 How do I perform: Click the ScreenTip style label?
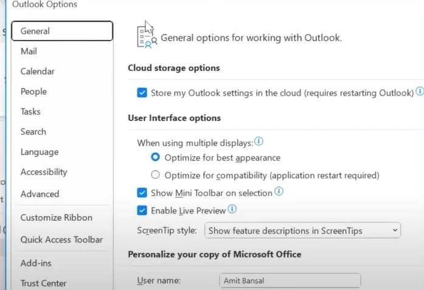(x=167, y=231)
